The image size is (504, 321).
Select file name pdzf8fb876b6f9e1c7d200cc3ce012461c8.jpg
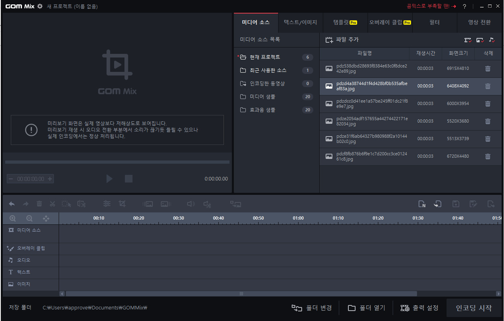coord(372,157)
